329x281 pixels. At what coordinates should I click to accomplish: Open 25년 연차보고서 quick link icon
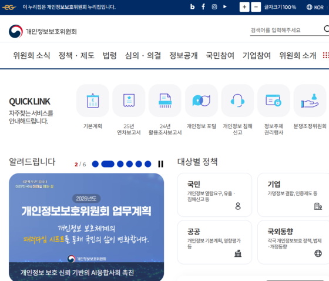pyautogui.click(x=129, y=101)
